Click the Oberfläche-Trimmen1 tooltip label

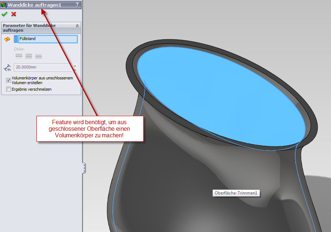coord(236,193)
